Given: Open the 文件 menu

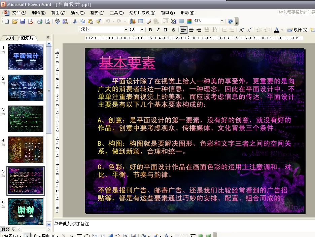Looking at the screenshot, I should point(19,13).
